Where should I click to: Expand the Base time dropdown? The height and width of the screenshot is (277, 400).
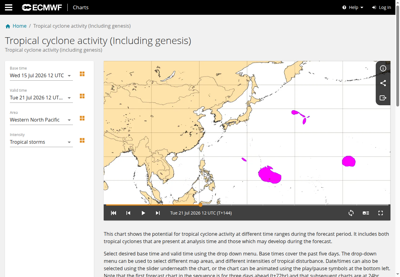click(41, 75)
